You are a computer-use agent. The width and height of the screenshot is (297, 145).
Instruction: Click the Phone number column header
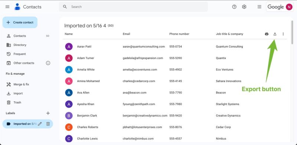179,34
